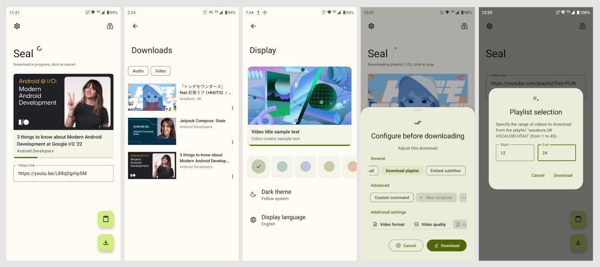This screenshot has height=267, width=600.
Task: Go back from the Downloads screen
Action: pyautogui.click(x=135, y=26)
